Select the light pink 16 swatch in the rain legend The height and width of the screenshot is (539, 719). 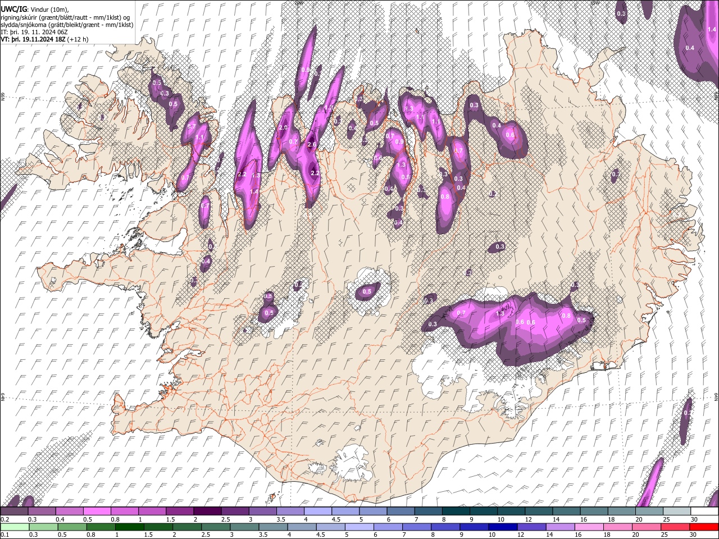tap(589, 527)
